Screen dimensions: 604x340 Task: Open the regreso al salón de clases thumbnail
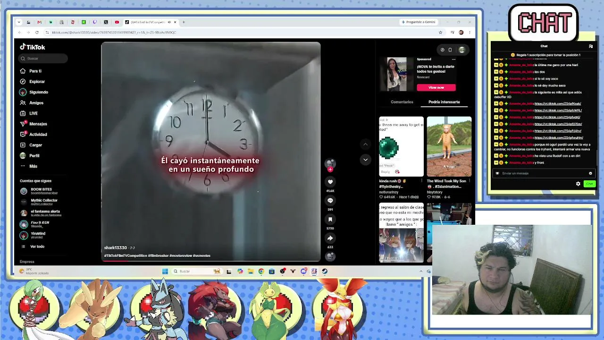(402, 233)
